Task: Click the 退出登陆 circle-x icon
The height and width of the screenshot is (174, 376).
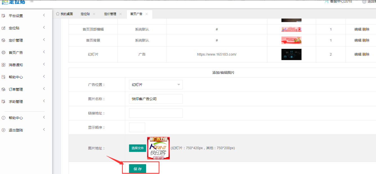Action: tap(4, 130)
